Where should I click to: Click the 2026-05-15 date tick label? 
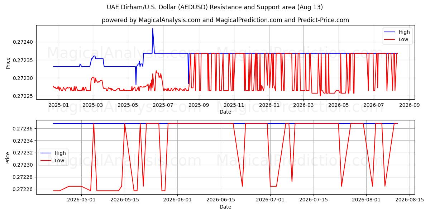coord(125,200)
